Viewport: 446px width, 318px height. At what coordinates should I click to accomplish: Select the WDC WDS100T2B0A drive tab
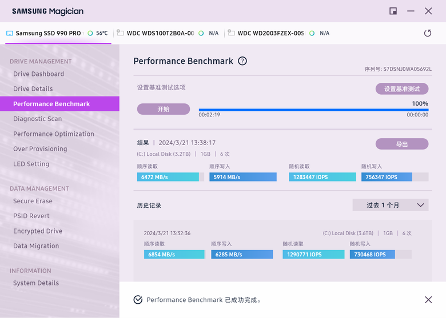[x=169, y=33]
